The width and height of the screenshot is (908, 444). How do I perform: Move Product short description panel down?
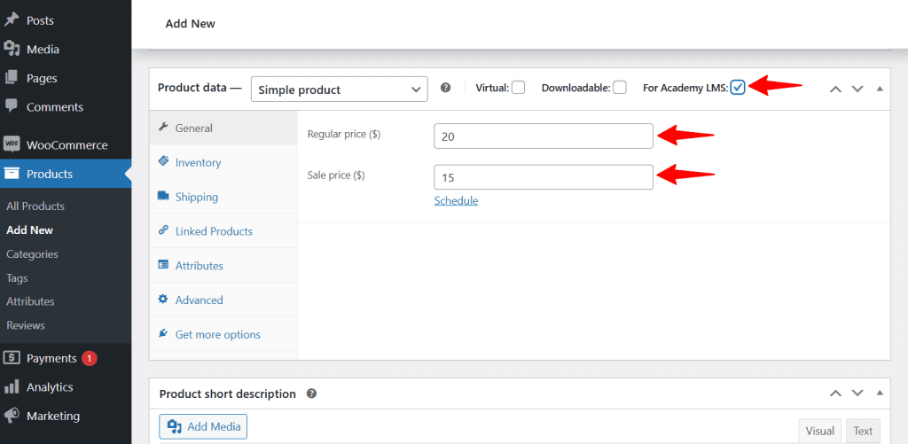(857, 393)
